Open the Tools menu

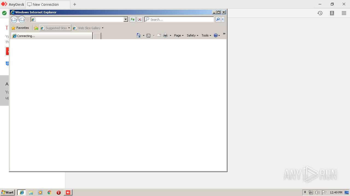tap(206, 35)
